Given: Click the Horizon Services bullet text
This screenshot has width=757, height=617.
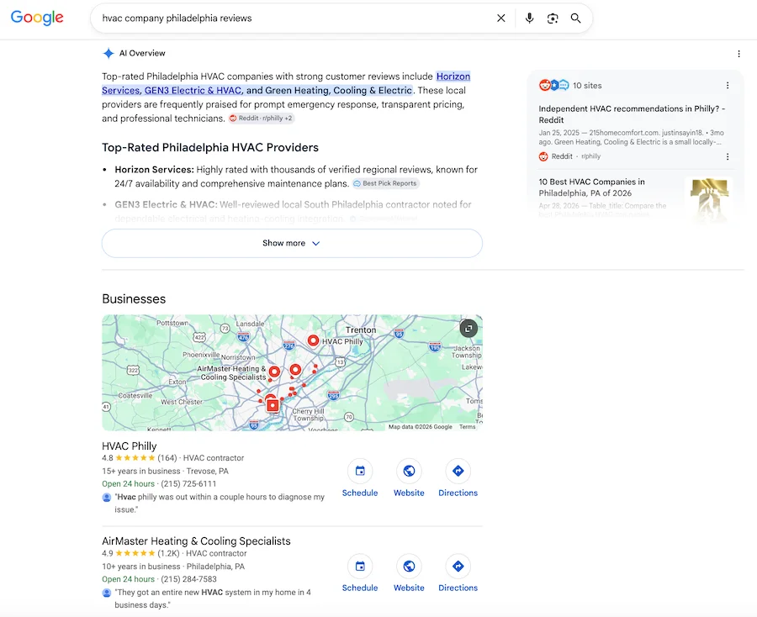Looking at the screenshot, I should [296, 177].
